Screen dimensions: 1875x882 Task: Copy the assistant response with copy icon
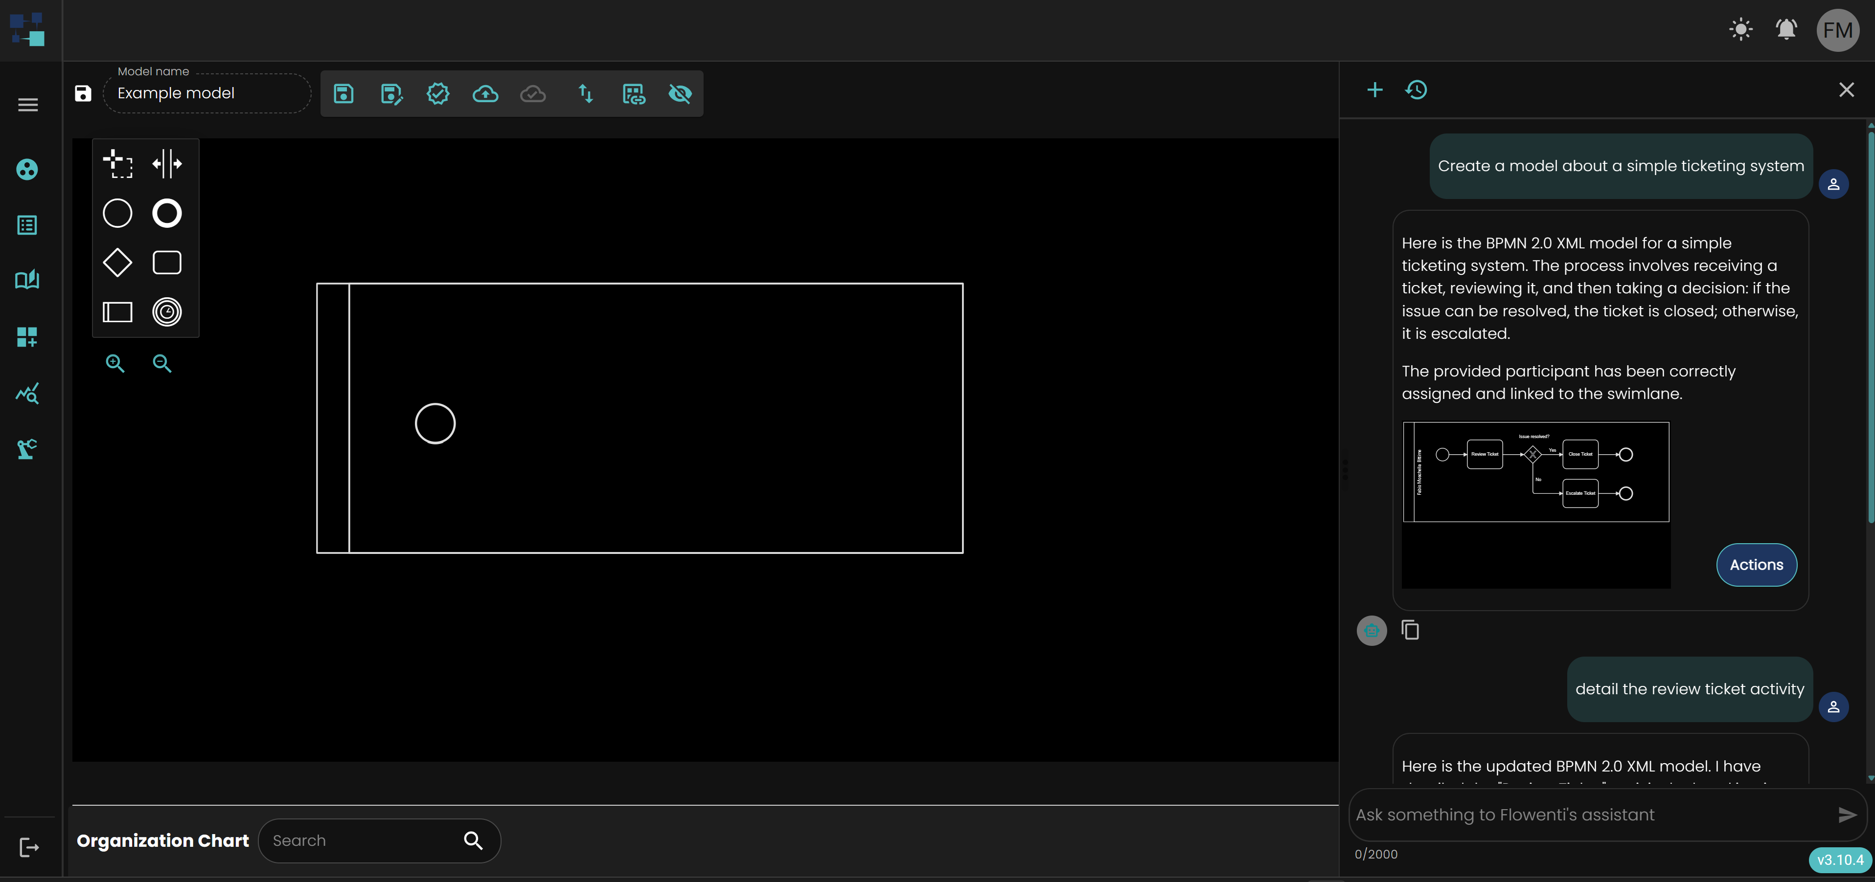coord(1410,630)
